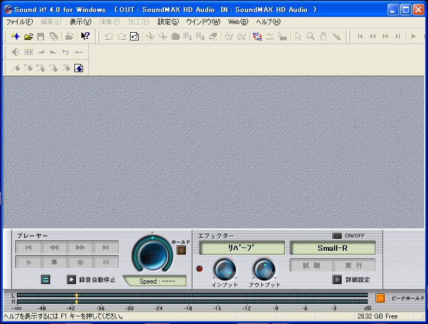Open the Web(B) menu
The height and width of the screenshot is (324, 428).
(x=238, y=22)
